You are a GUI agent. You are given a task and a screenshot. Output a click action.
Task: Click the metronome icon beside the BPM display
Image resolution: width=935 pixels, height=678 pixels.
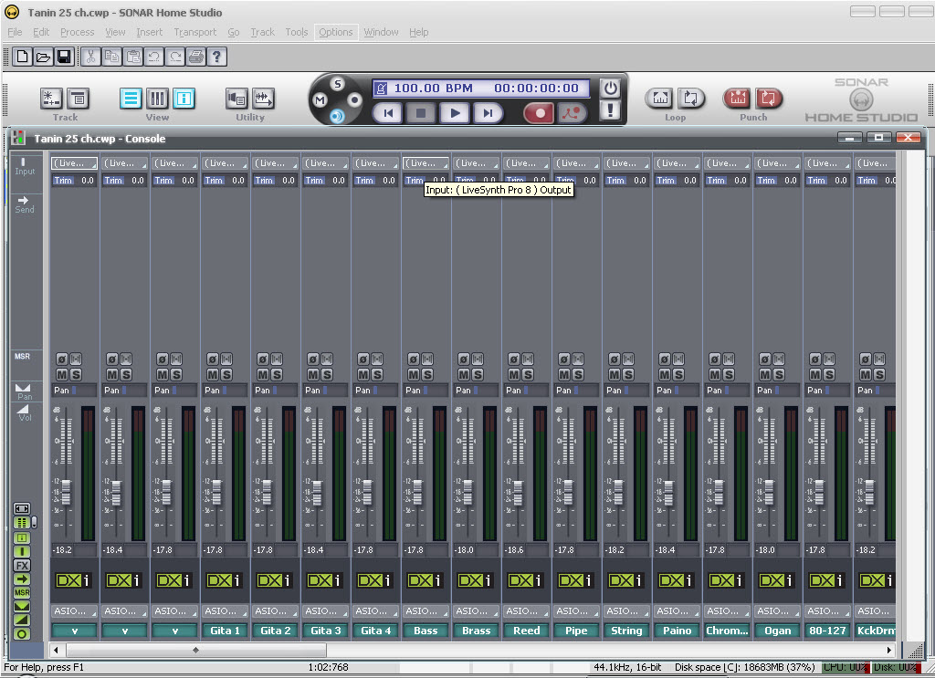[381, 89]
